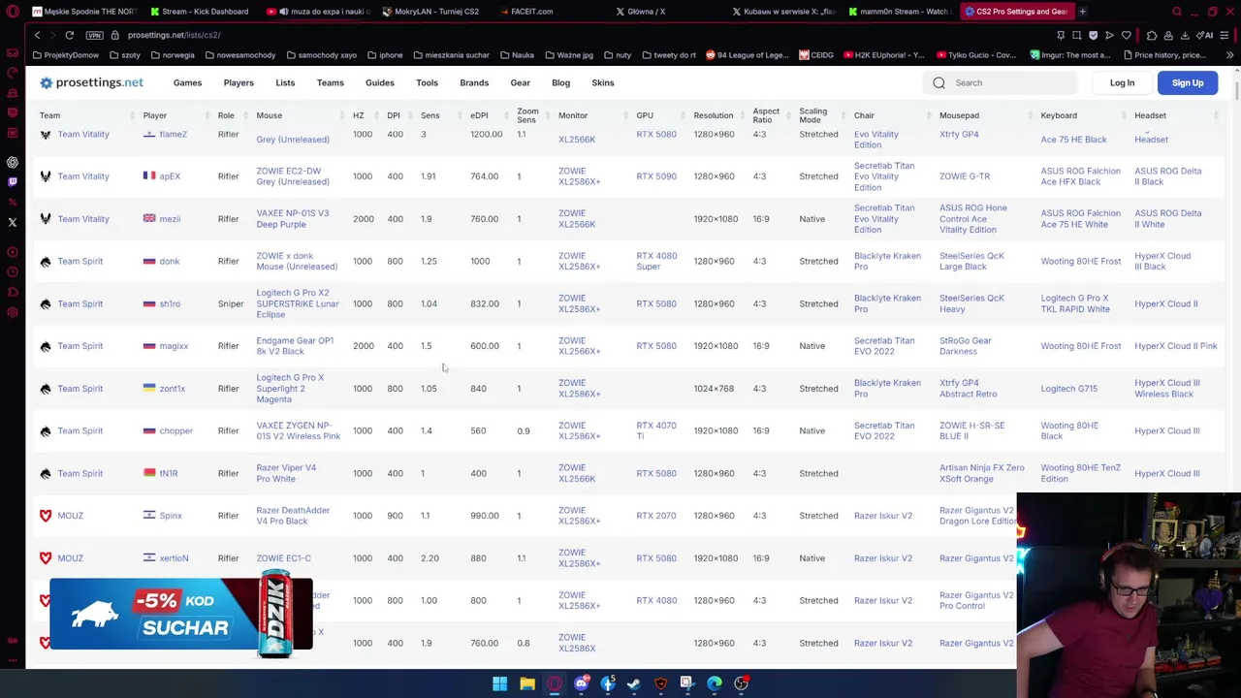
Task: Open RTX 5090 GPU link
Action: [656, 176]
